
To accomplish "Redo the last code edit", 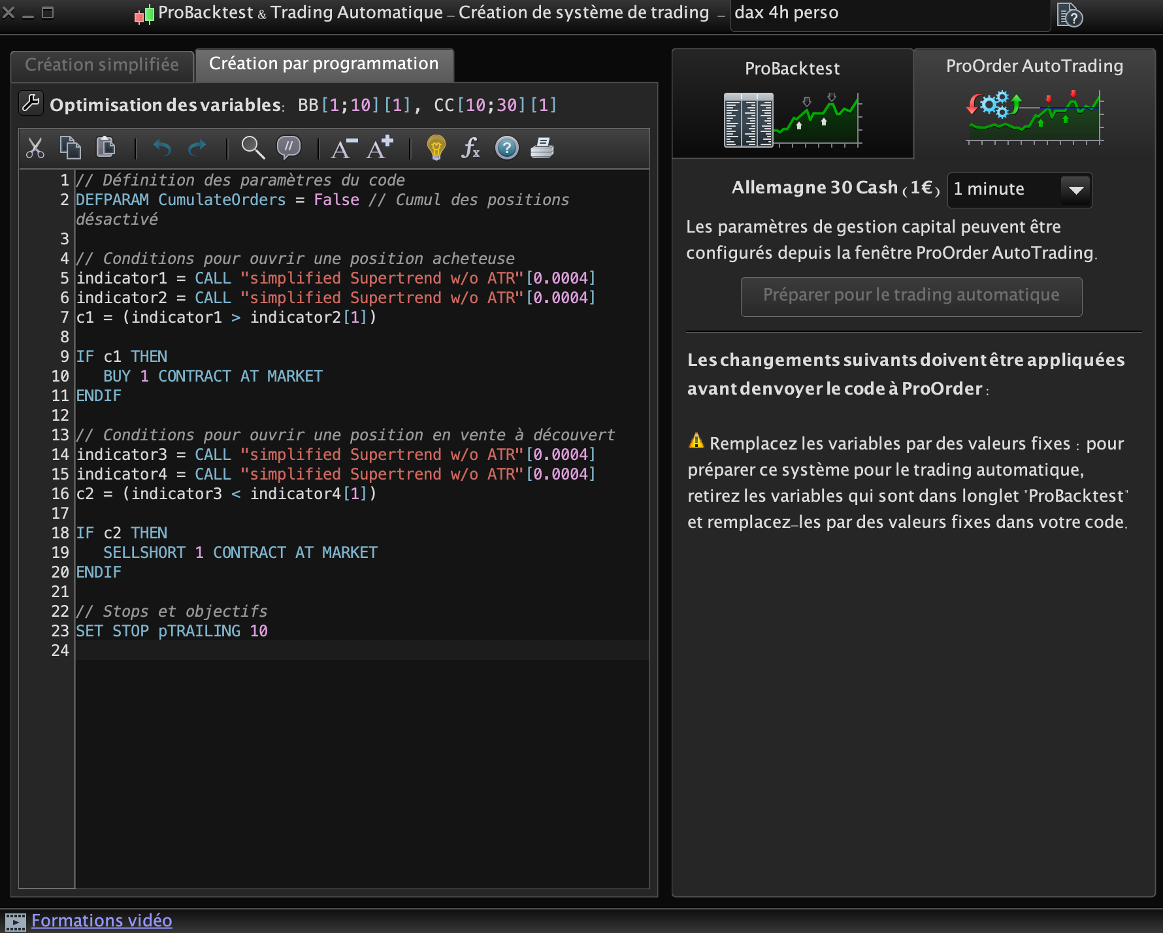I will click(197, 148).
